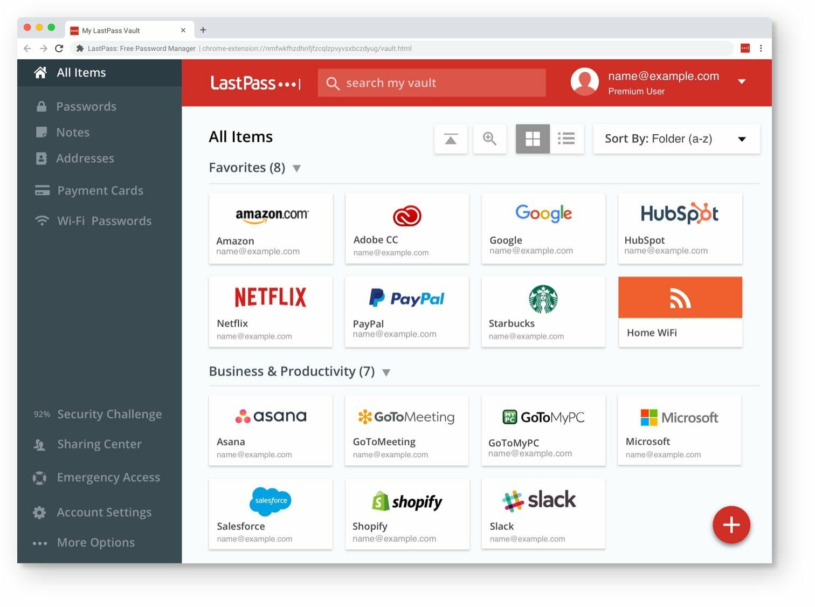Image resolution: width=815 pixels, height=607 pixels.
Task: Click the user avatar icon
Action: click(x=584, y=81)
